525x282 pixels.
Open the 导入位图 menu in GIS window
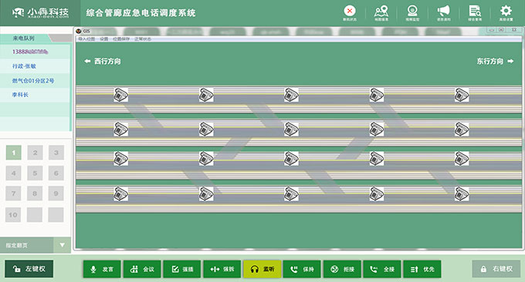(86, 39)
